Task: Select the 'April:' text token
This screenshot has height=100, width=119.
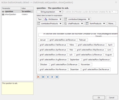Action: pyautogui.click(x=110, y=45)
